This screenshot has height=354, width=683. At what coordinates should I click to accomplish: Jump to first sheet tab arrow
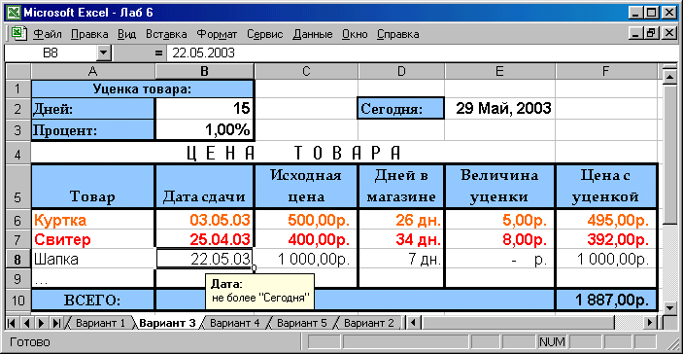pos(12,324)
